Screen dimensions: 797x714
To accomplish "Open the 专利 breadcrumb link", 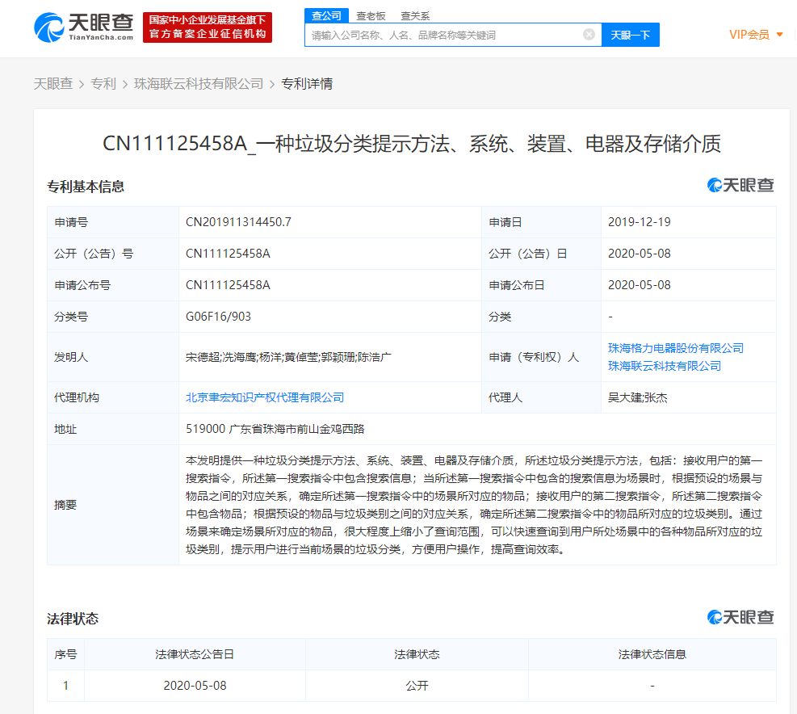I will click(x=103, y=83).
